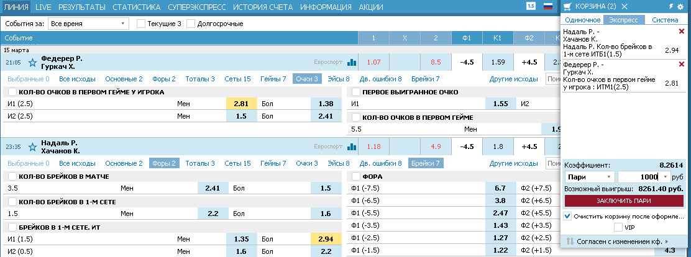Image resolution: width=691 pixels, height=257 pixels.
Task: Open the АКЦИИ menu item
Action: pos(371,7)
